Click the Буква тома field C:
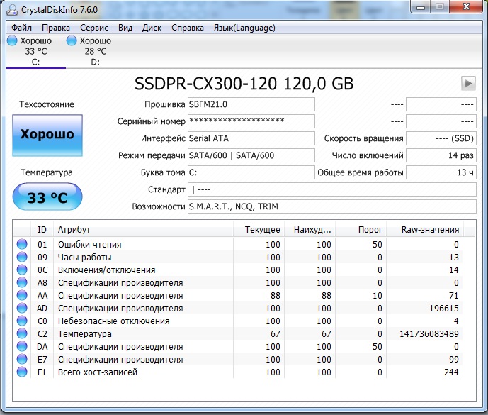The image size is (488, 415). tap(251, 172)
